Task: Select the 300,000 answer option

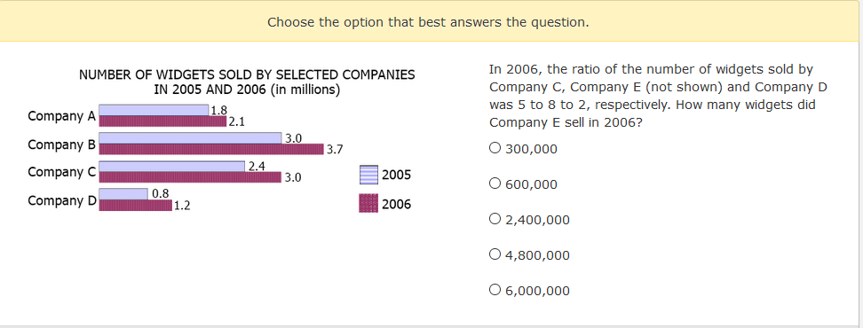Action: 495,148
